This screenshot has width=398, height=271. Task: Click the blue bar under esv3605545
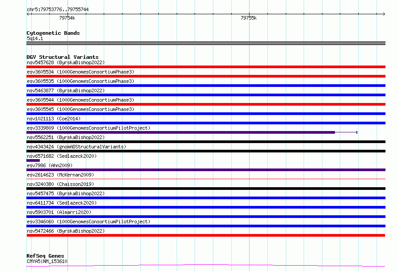click(x=206, y=114)
